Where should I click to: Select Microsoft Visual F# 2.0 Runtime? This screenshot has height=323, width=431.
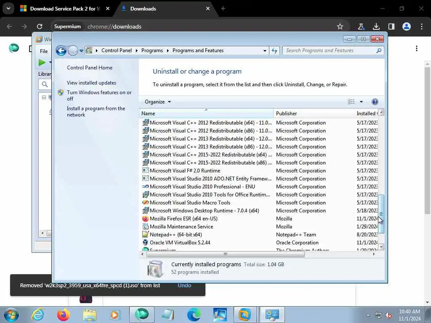(x=258, y=171)
